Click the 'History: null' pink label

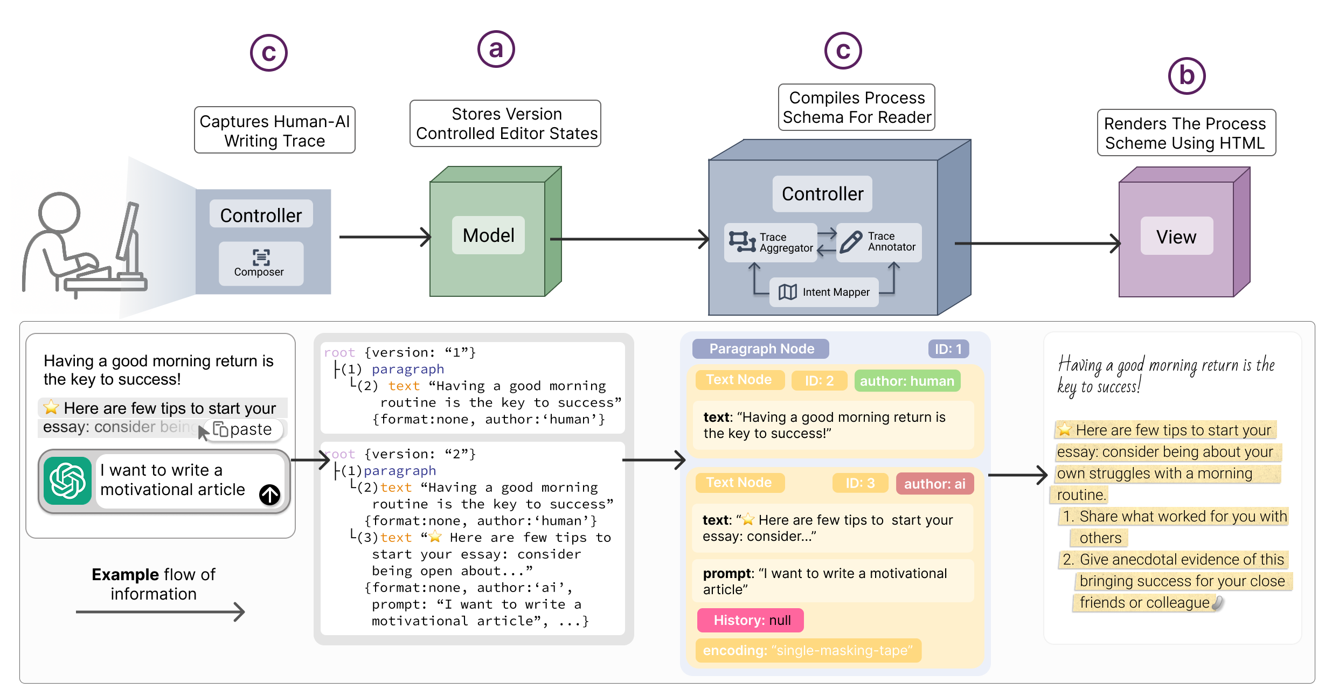coord(751,620)
